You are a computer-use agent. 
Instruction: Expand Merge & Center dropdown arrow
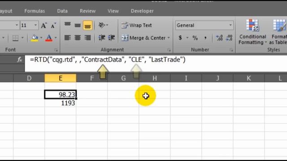click(169, 38)
